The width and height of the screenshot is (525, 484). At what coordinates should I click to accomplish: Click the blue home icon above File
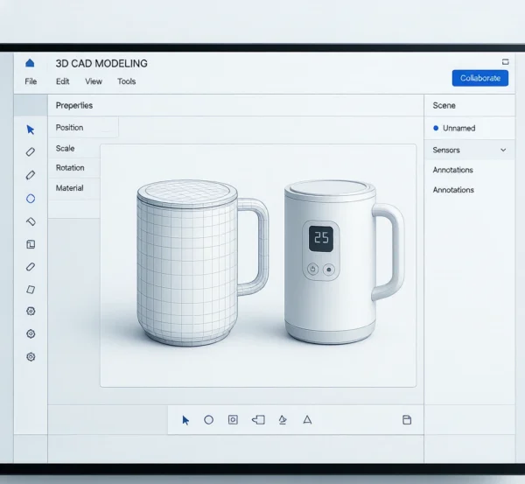click(30, 63)
